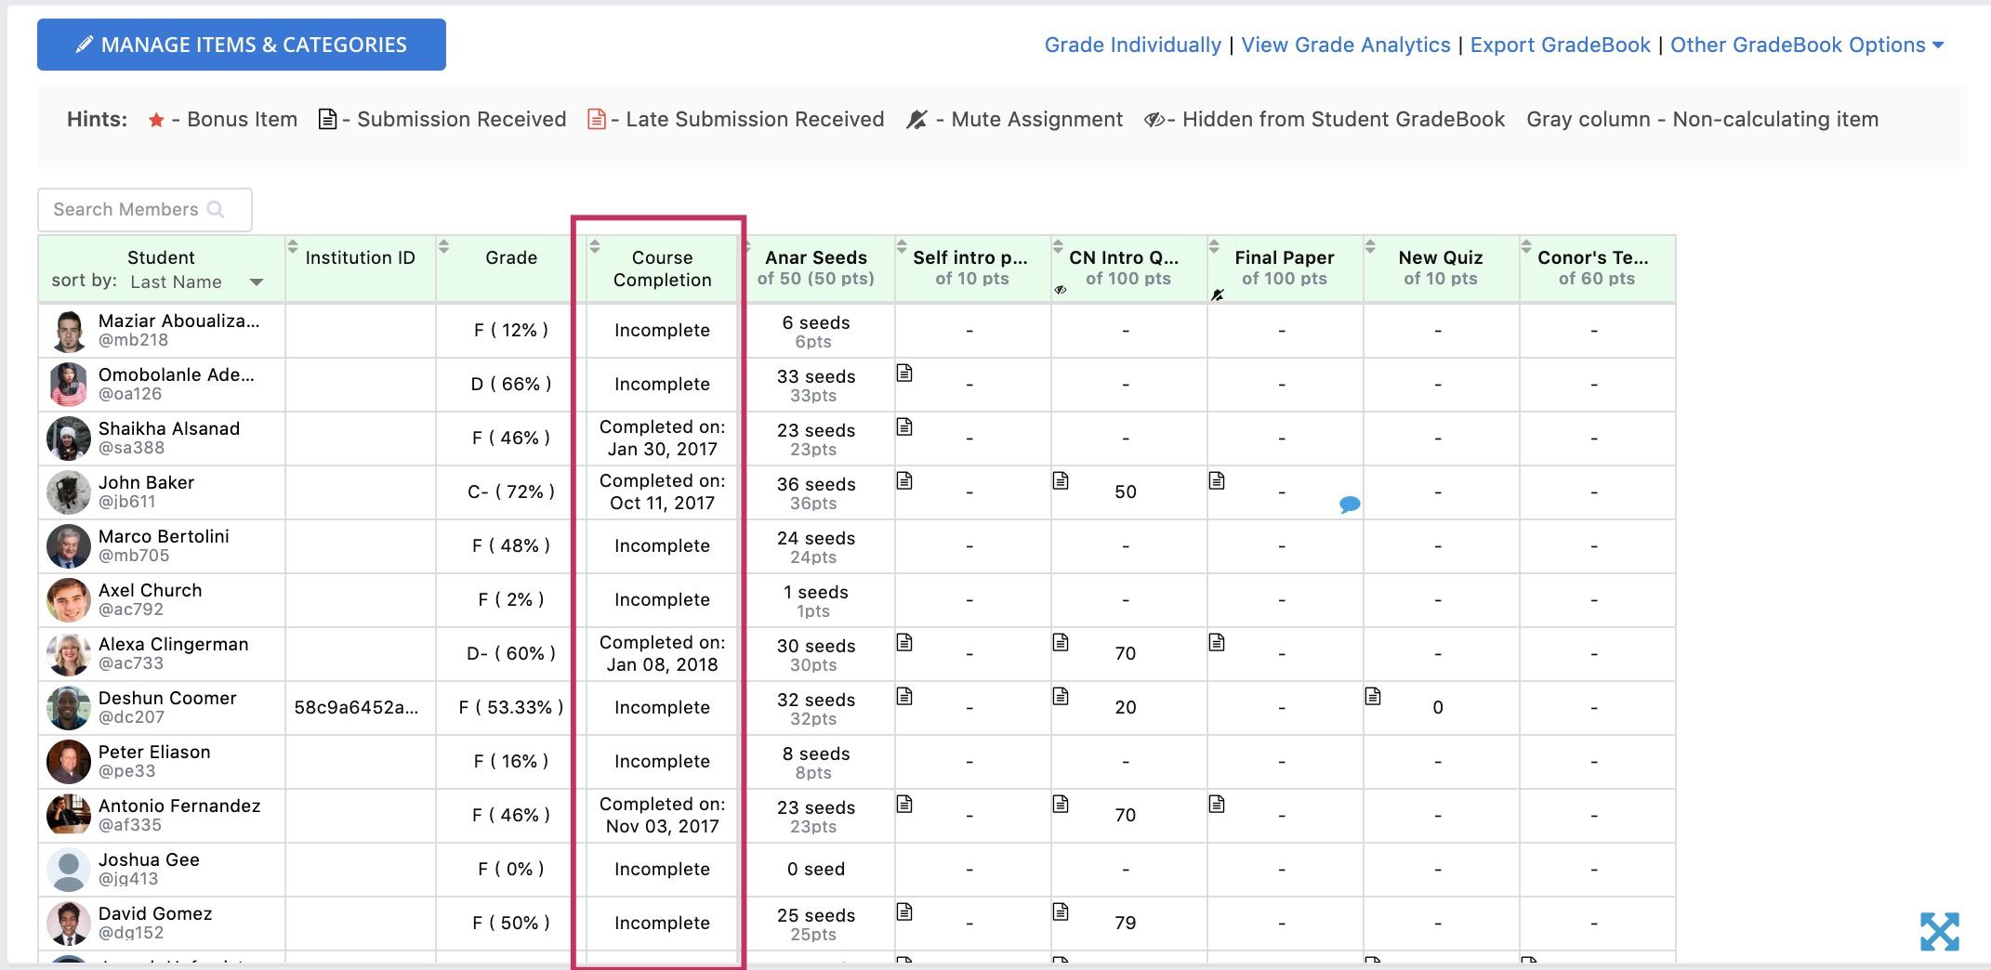Click Deshun Coomer's Institution ID 58c9a6452a...
Viewport: 1991px width, 970px height.
click(356, 707)
